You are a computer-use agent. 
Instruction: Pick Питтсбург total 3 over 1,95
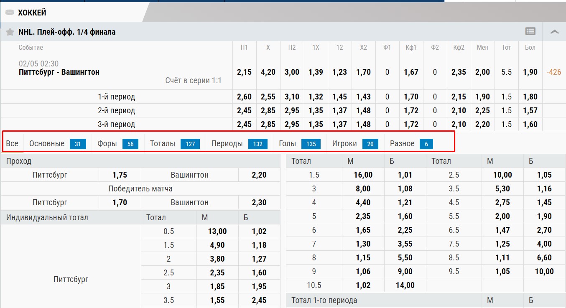coord(259,286)
